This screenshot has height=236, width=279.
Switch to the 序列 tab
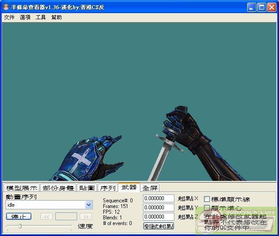point(108,188)
